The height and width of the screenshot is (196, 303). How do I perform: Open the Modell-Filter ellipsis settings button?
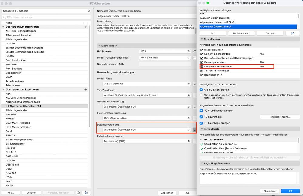(x=195, y=84)
